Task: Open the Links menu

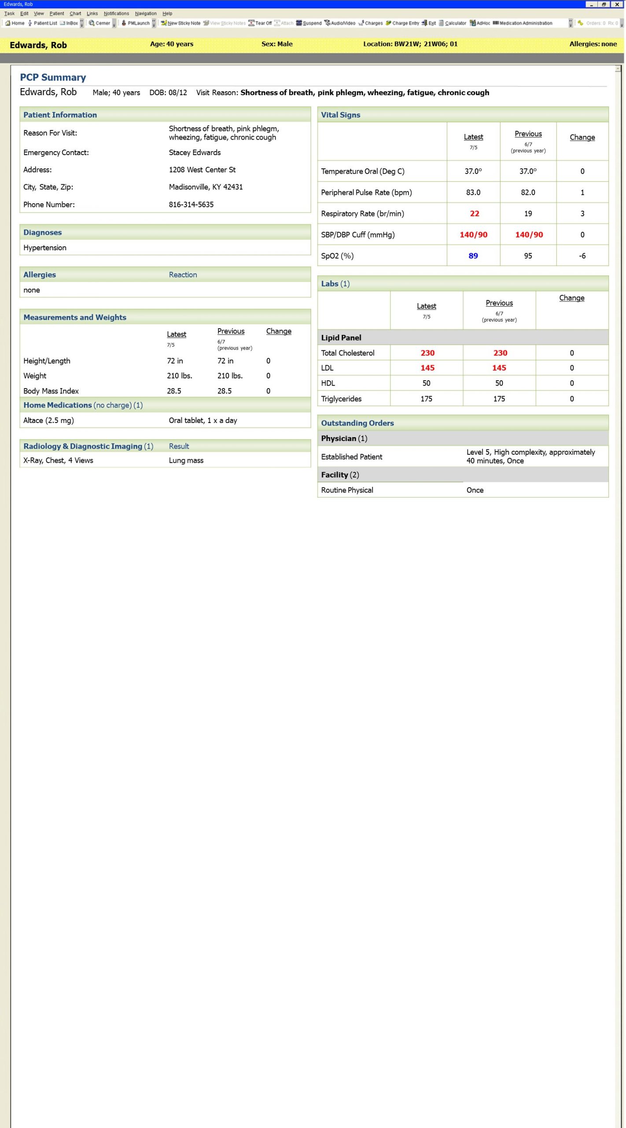Action: click(92, 14)
